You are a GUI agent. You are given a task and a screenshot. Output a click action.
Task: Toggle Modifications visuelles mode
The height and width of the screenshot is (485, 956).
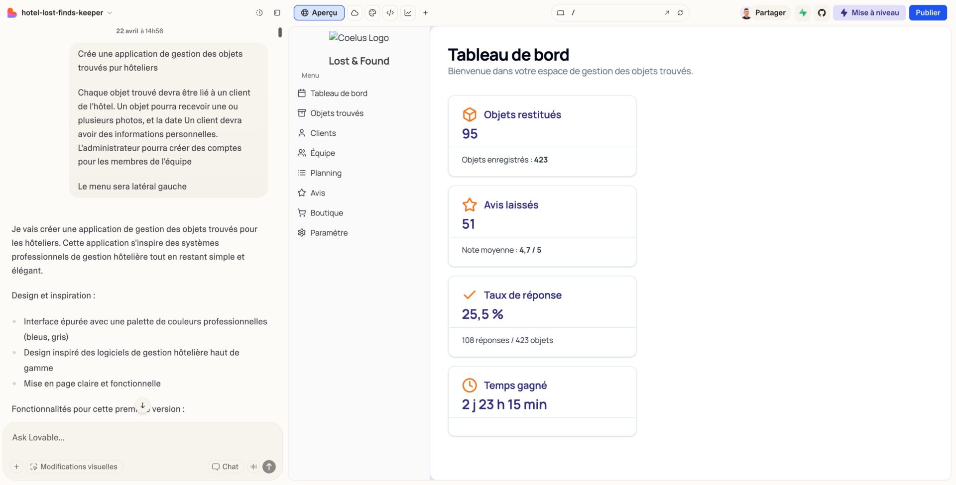[74, 467]
